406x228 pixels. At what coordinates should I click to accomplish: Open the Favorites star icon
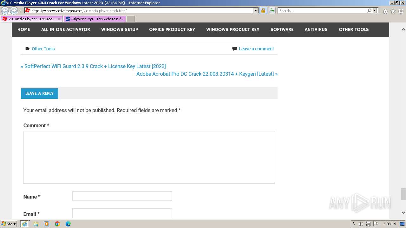tap(393, 11)
